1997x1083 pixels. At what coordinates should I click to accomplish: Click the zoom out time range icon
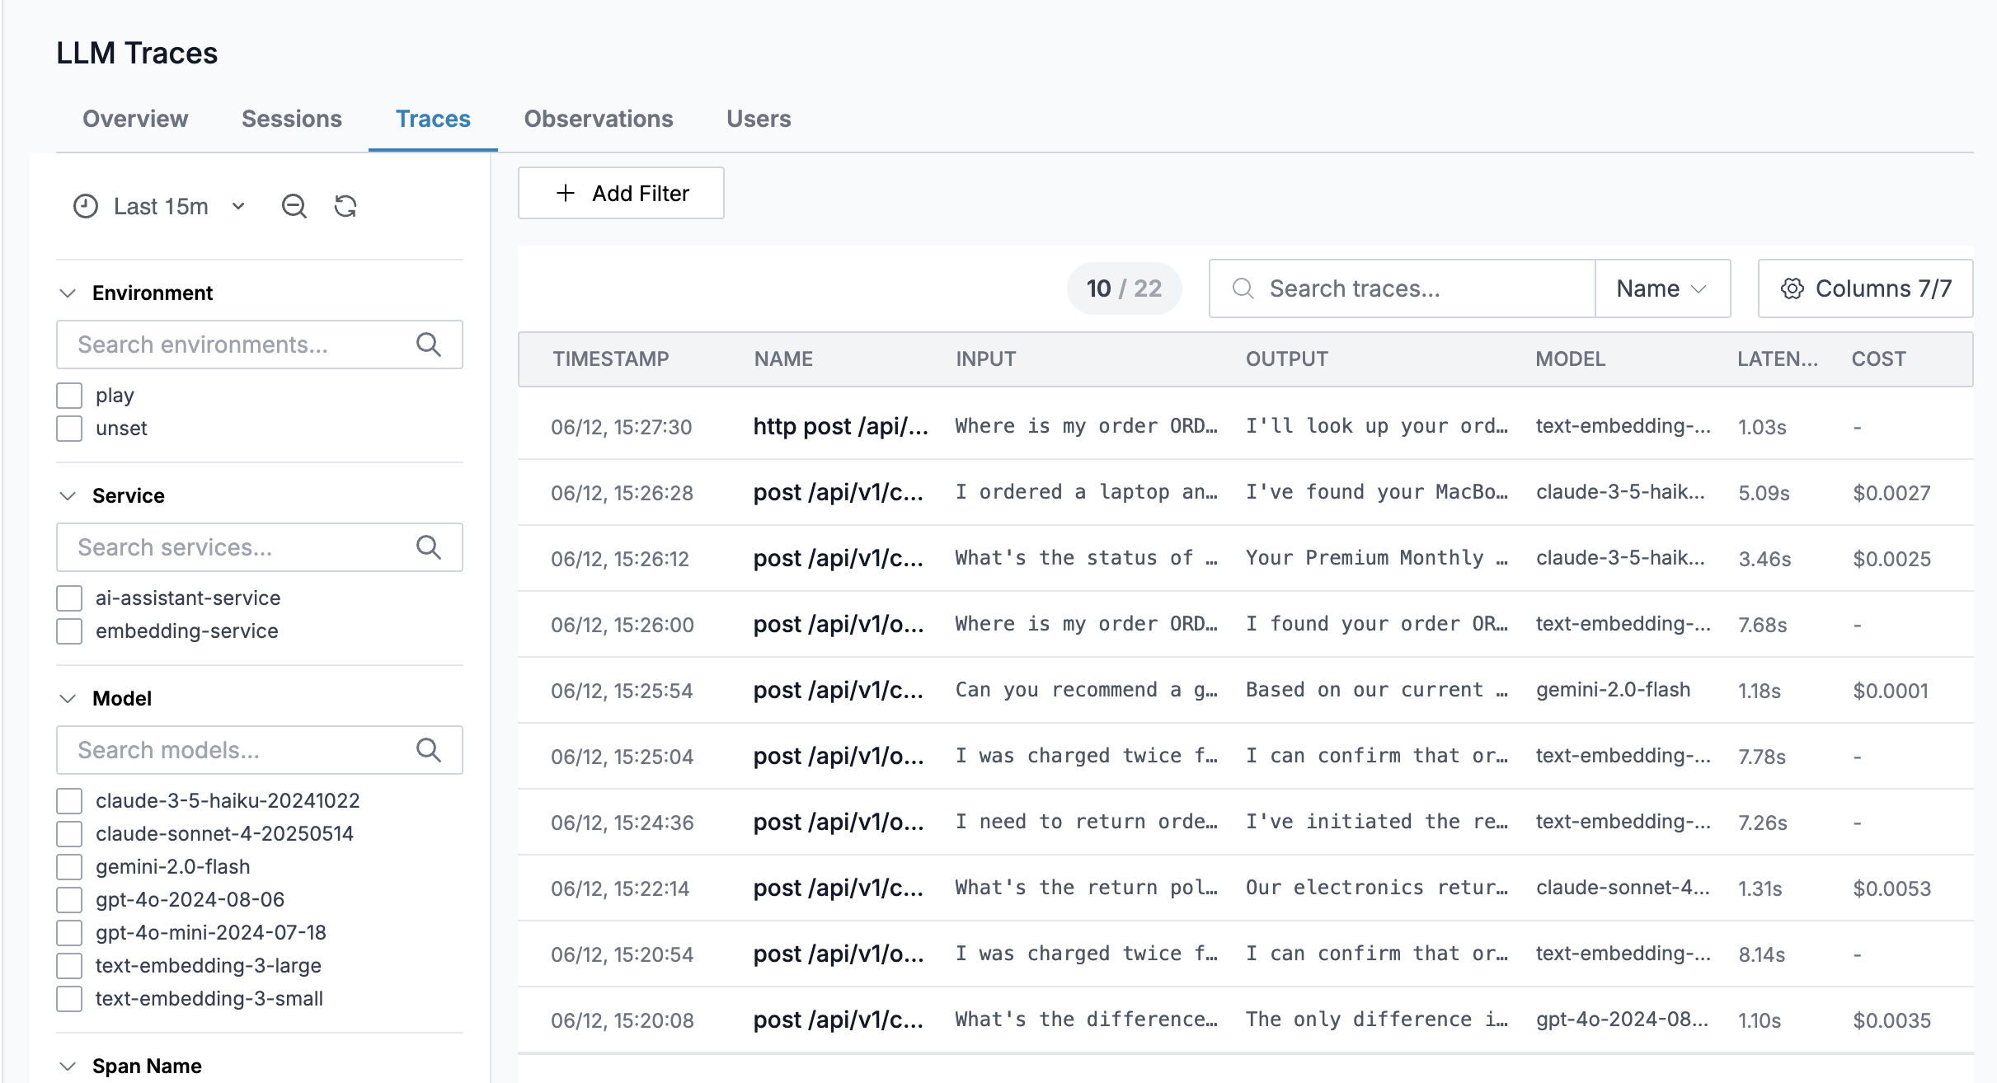[x=294, y=206]
